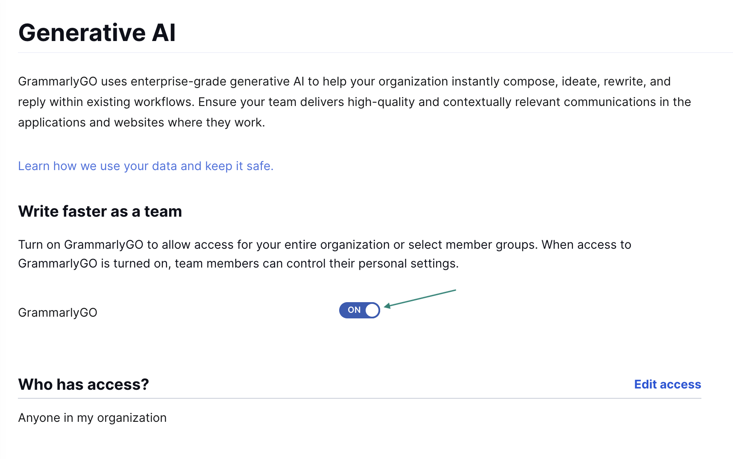Image resolution: width=733 pixels, height=459 pixels.
Task: Click the green arrow pointing at the toggle
Action: pyautogui.click(x=421, y=298)
